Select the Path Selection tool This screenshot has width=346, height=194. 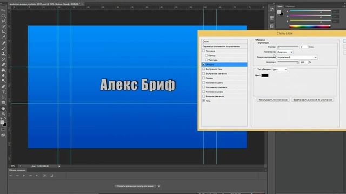point(3,97)
